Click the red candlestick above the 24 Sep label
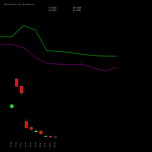Viewport: 152px width, 152px height. 26,125
